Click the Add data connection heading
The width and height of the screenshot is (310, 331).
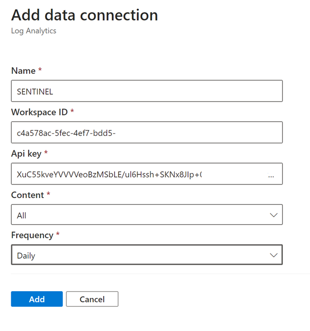[84, 15]
